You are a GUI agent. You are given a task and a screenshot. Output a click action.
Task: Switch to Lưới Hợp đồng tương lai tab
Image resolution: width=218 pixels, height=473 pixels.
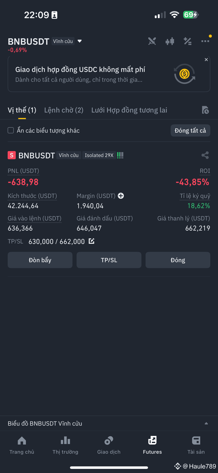129,110
